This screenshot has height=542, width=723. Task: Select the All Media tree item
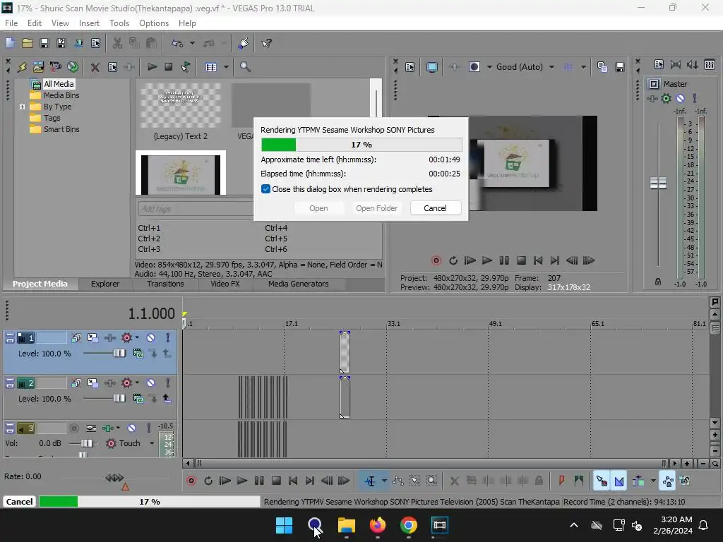coord(59,84)
